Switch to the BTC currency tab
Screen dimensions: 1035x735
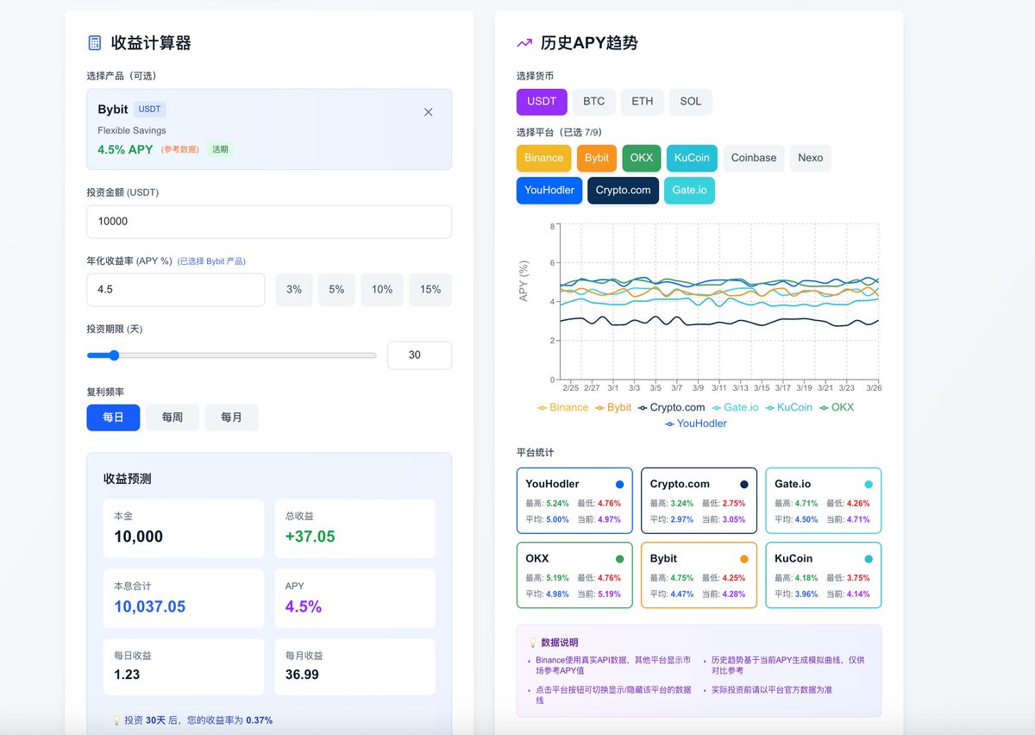[593, 101]
